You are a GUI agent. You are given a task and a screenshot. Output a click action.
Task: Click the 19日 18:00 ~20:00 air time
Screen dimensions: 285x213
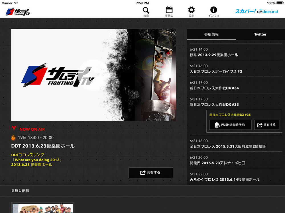coord(36,138)
